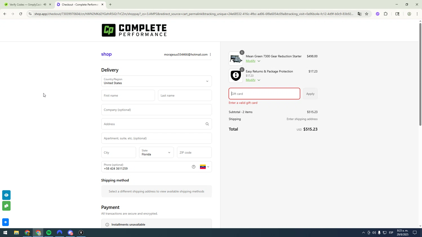Click the blue gear widget icon

pos(5,222)
